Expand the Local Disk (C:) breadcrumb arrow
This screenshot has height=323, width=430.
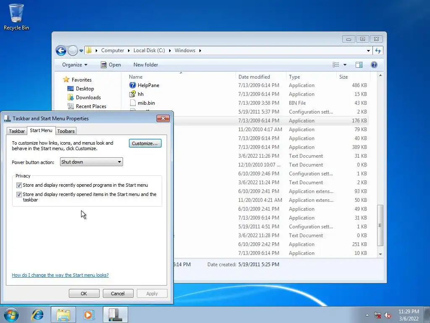pos(170,50)
